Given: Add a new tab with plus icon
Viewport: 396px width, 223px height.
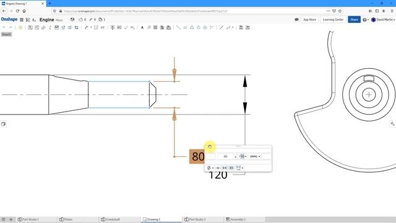Looking at the screenshot, I should (11, 219).
